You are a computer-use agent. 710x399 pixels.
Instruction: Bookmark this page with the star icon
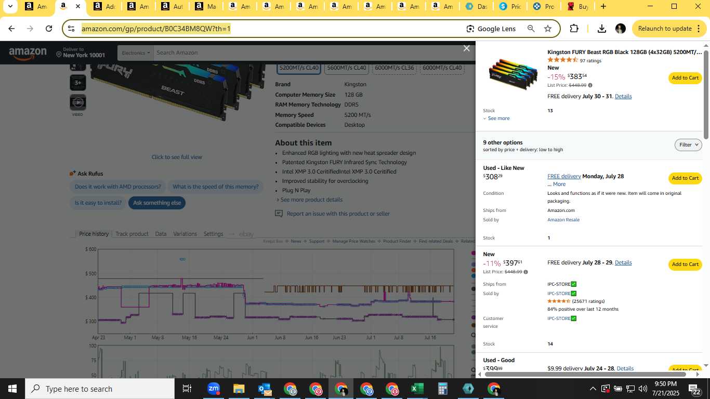[x=548, y=29]
